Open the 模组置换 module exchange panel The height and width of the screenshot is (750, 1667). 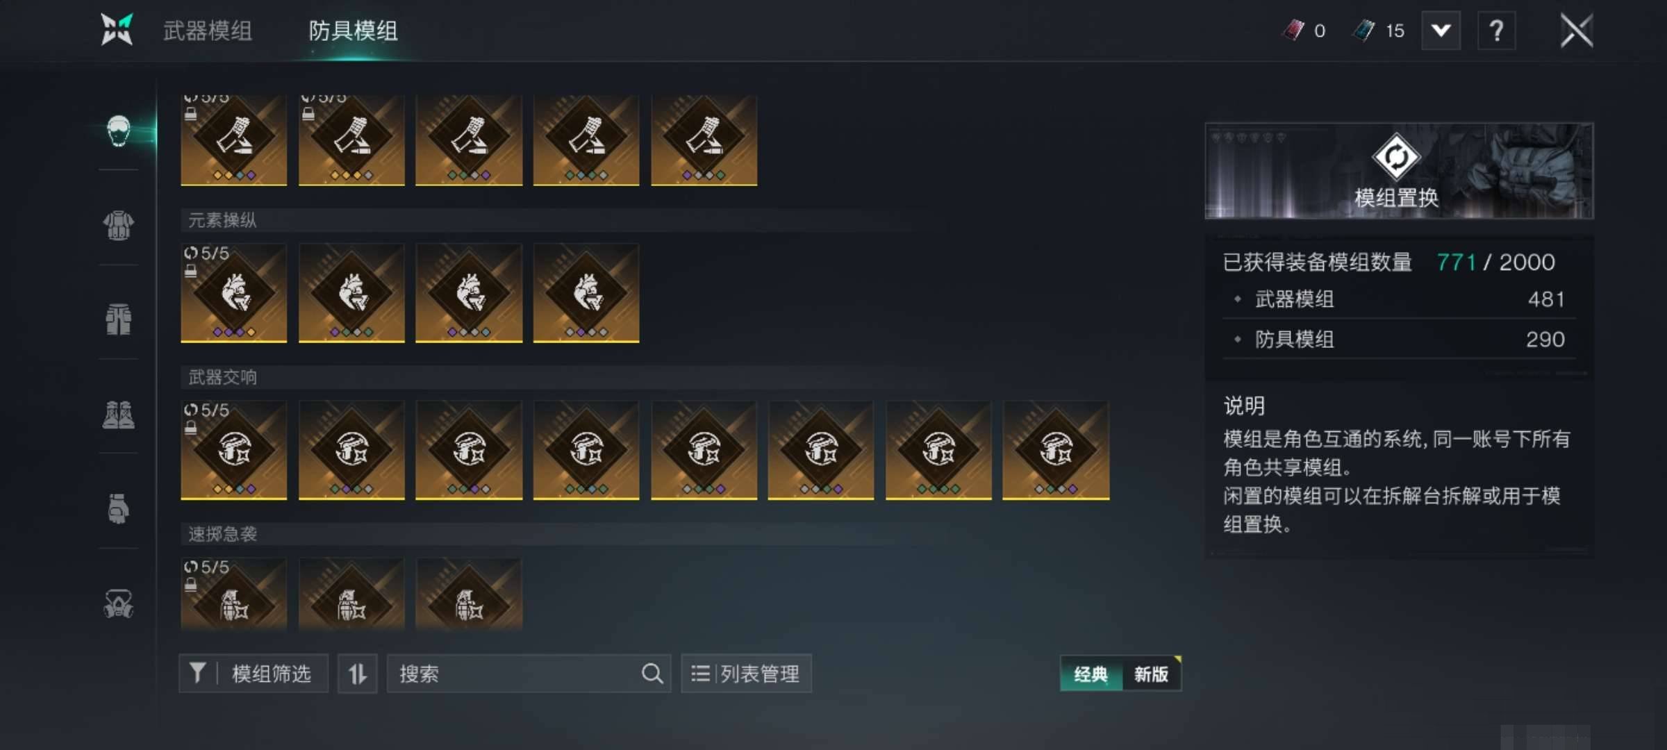1399,171
